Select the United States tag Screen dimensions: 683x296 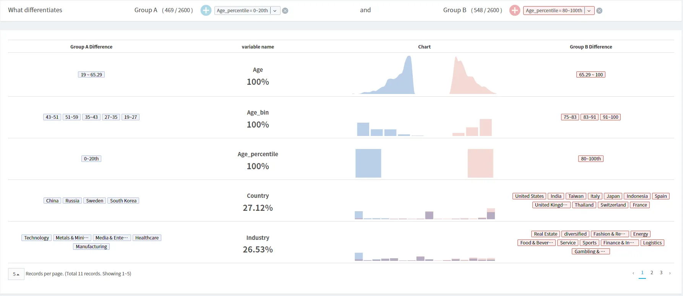point(529,196)
